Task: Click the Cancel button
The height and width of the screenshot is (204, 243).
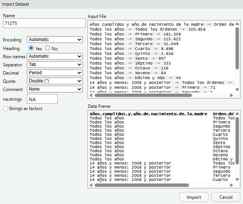Action: [226, 197]
